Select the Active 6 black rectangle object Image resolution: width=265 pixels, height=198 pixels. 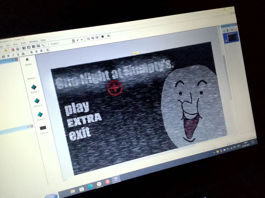coord(43,128)
